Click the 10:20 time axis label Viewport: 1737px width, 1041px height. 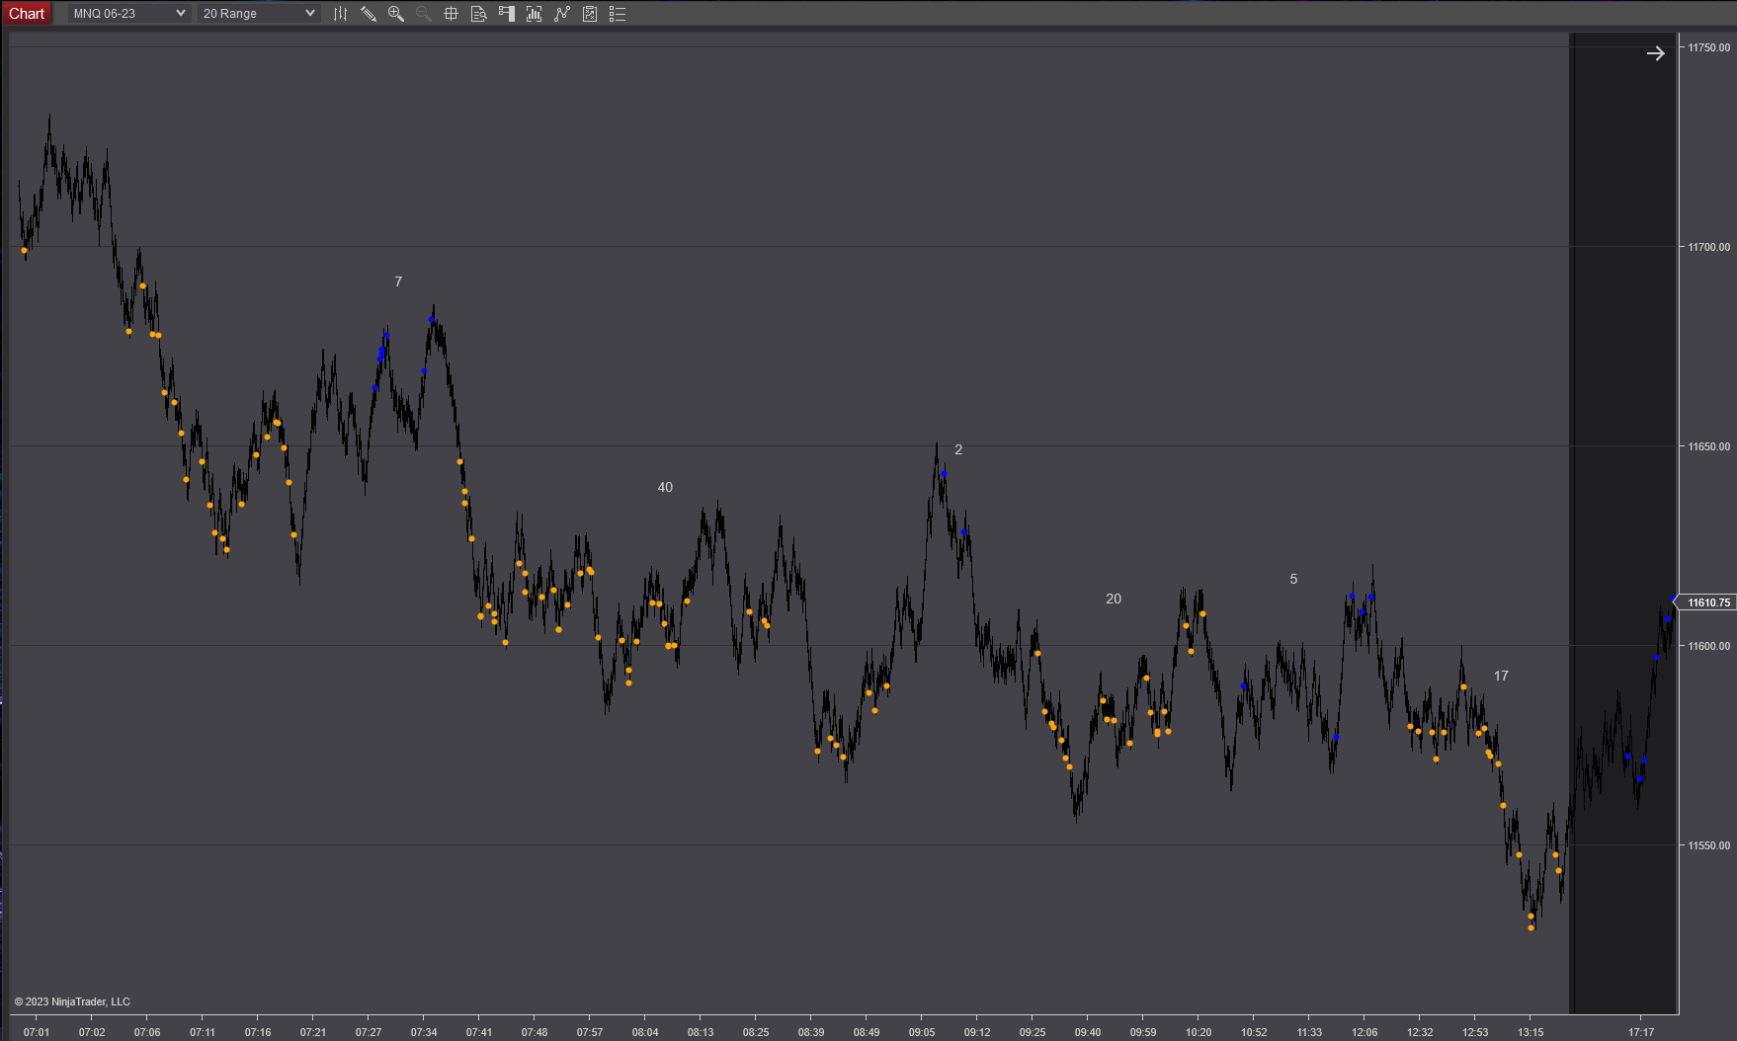coord(1199,1032)
